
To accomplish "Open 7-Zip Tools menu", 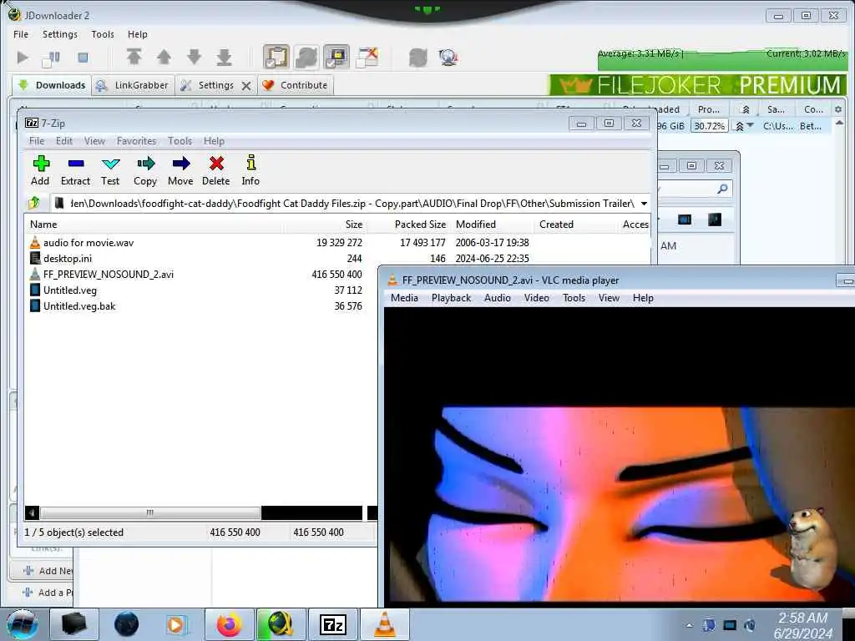I will [180, 140].
